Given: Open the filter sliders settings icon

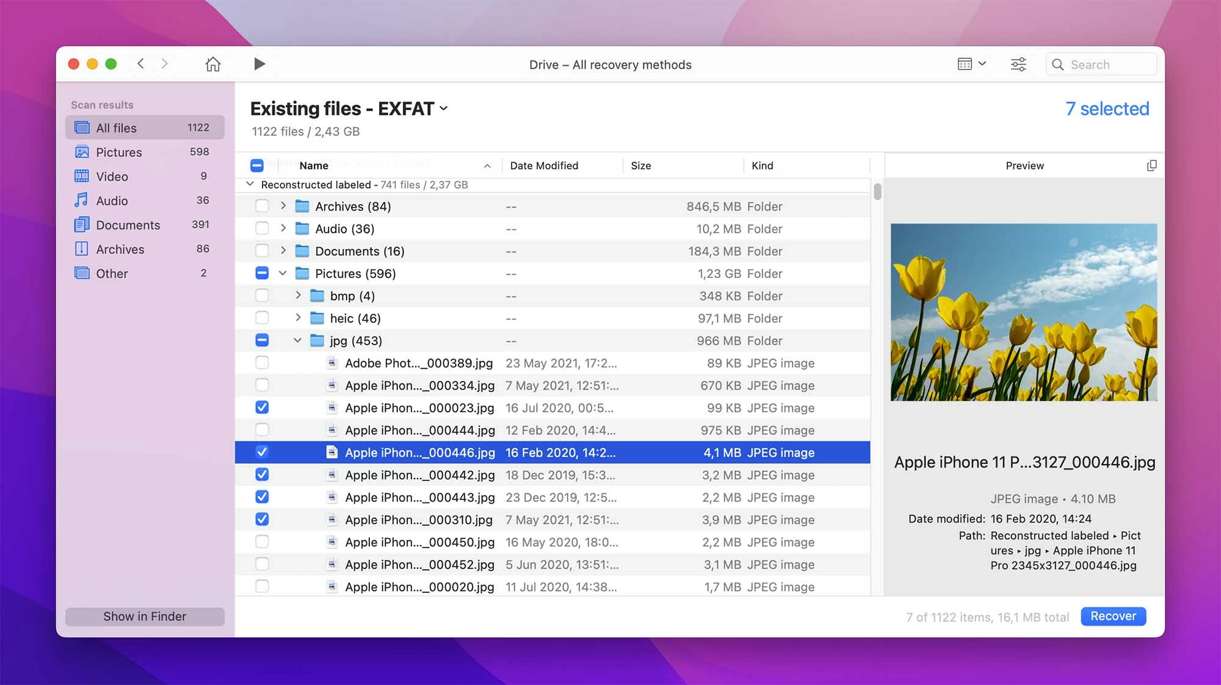Looking at the screenshot, I should [1018, 64].
